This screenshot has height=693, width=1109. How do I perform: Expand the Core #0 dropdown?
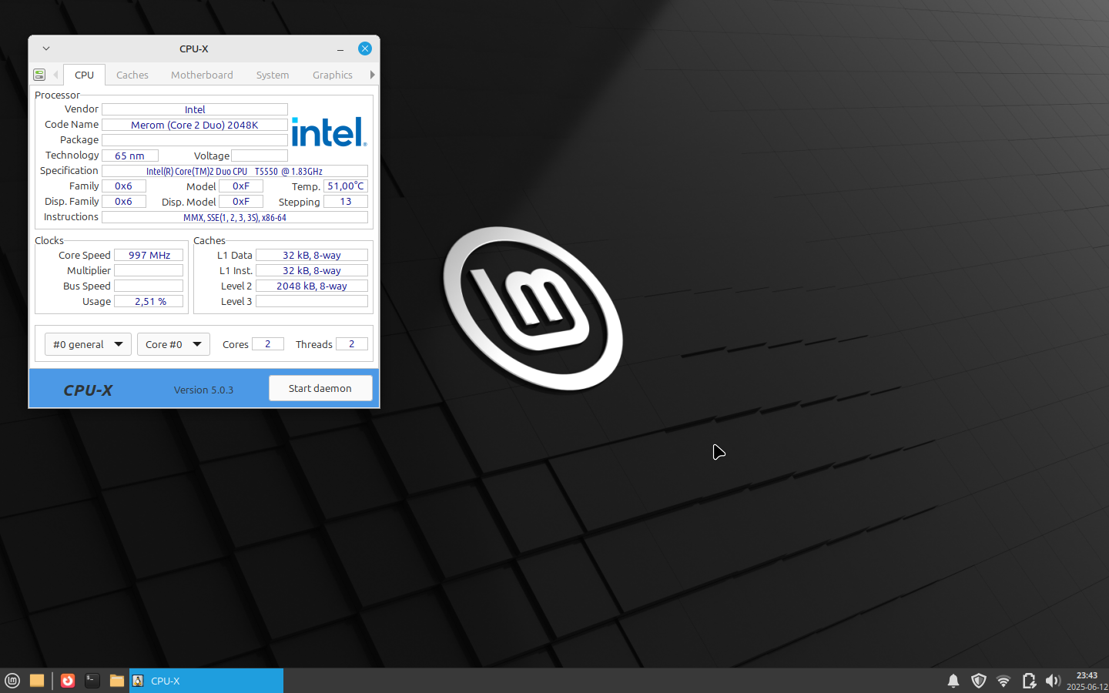click(173, 344)
